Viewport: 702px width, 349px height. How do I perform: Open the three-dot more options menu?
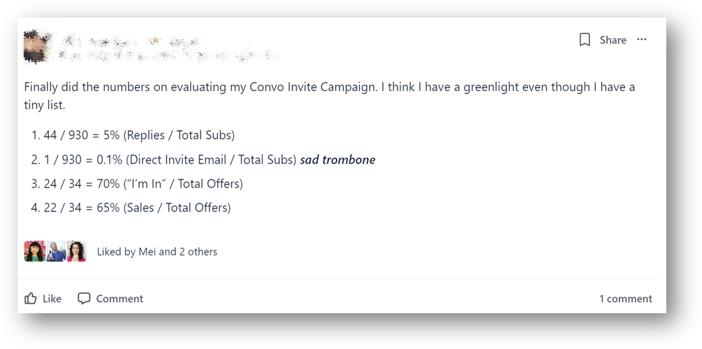642,40
